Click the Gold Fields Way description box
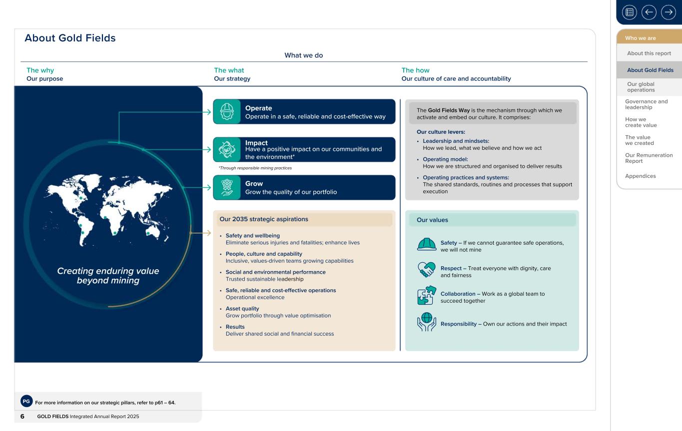This screenshot has height=431, width=682. coord(493,113)
